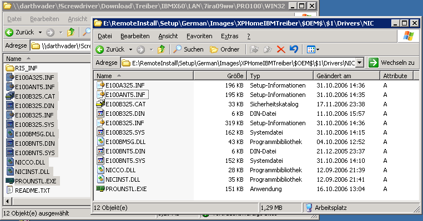
Task: Select README.TXT in back window
Action: point(28,191)
